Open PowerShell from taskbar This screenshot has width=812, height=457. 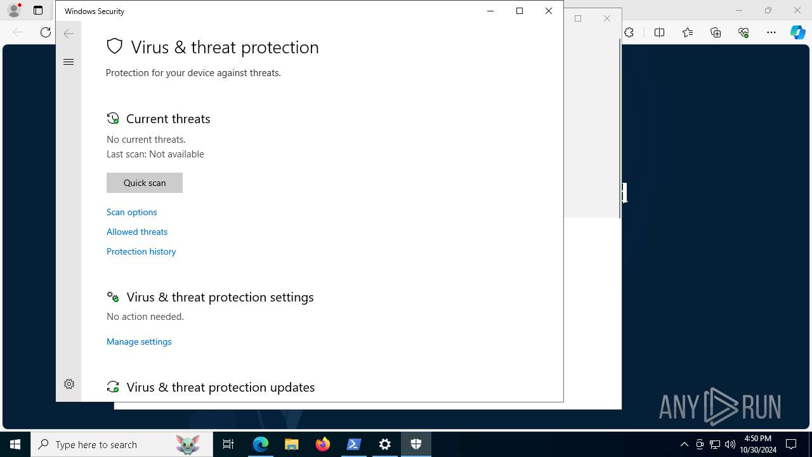[354, 444]
